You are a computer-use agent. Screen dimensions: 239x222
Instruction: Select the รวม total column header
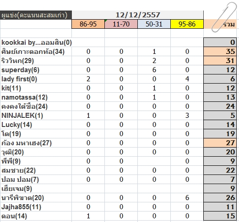220,24
